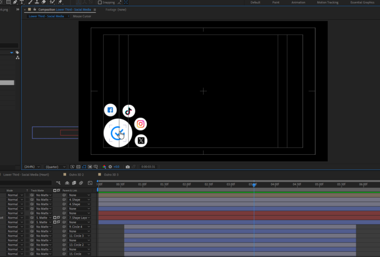Open the composition panel hamburger menu
380x257 pixels.
pyautogui.click(x=95, y=10)
